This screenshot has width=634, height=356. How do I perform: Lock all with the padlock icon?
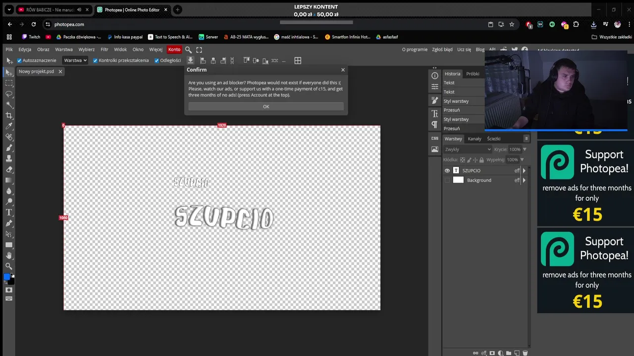(x=482, y=160)
